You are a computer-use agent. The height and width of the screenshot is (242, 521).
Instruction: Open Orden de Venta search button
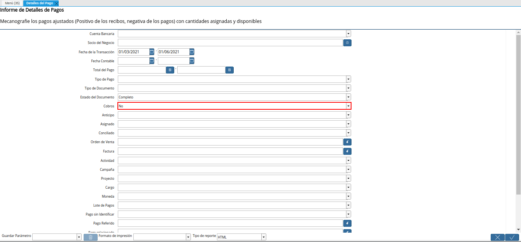pyautogui.click(x=347, y=142)
